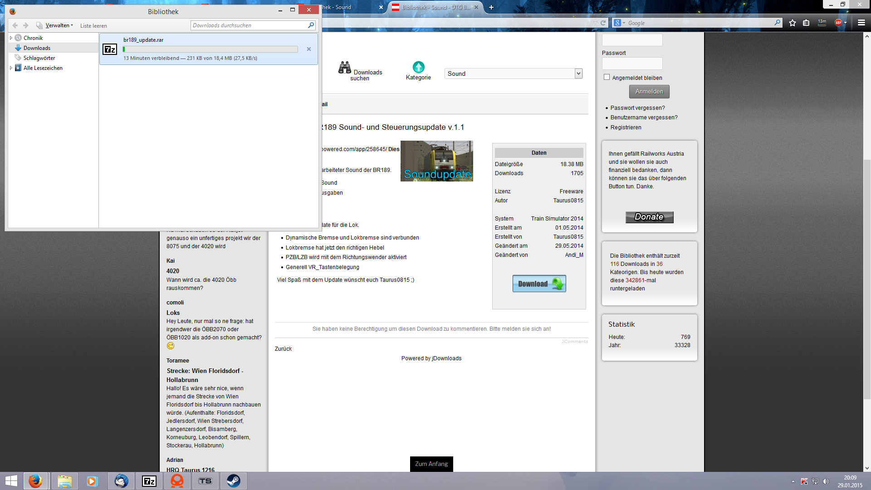Viewport: 871px width, 490px height.
Task: Click the downloads progress toolbar indicator
Action: point(822,23)
